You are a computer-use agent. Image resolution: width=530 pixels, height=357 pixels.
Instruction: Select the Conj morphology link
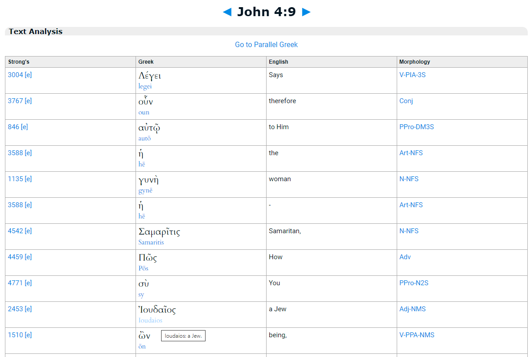(x=406, y=101)
